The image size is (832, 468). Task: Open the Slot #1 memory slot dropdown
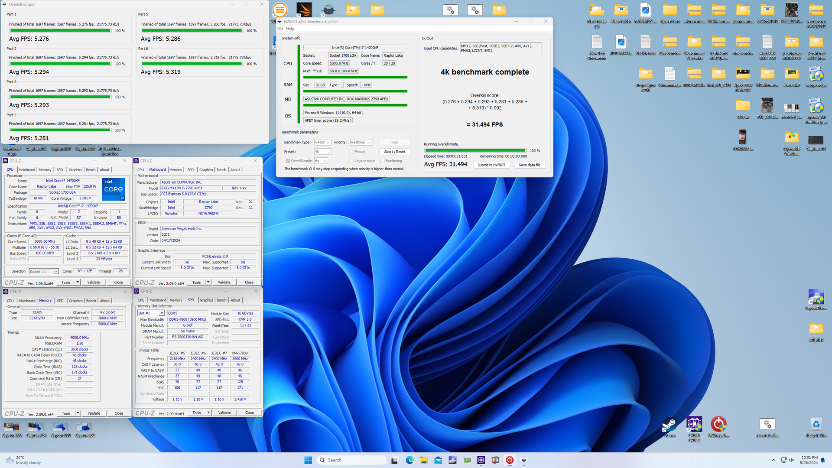(x=151, y=313)
